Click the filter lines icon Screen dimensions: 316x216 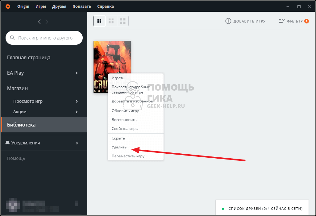(281, 21)
